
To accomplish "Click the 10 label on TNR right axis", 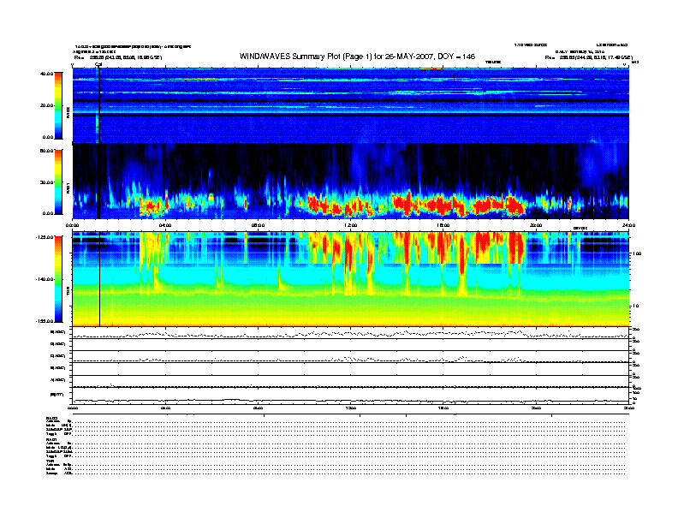I will (635, 306).
